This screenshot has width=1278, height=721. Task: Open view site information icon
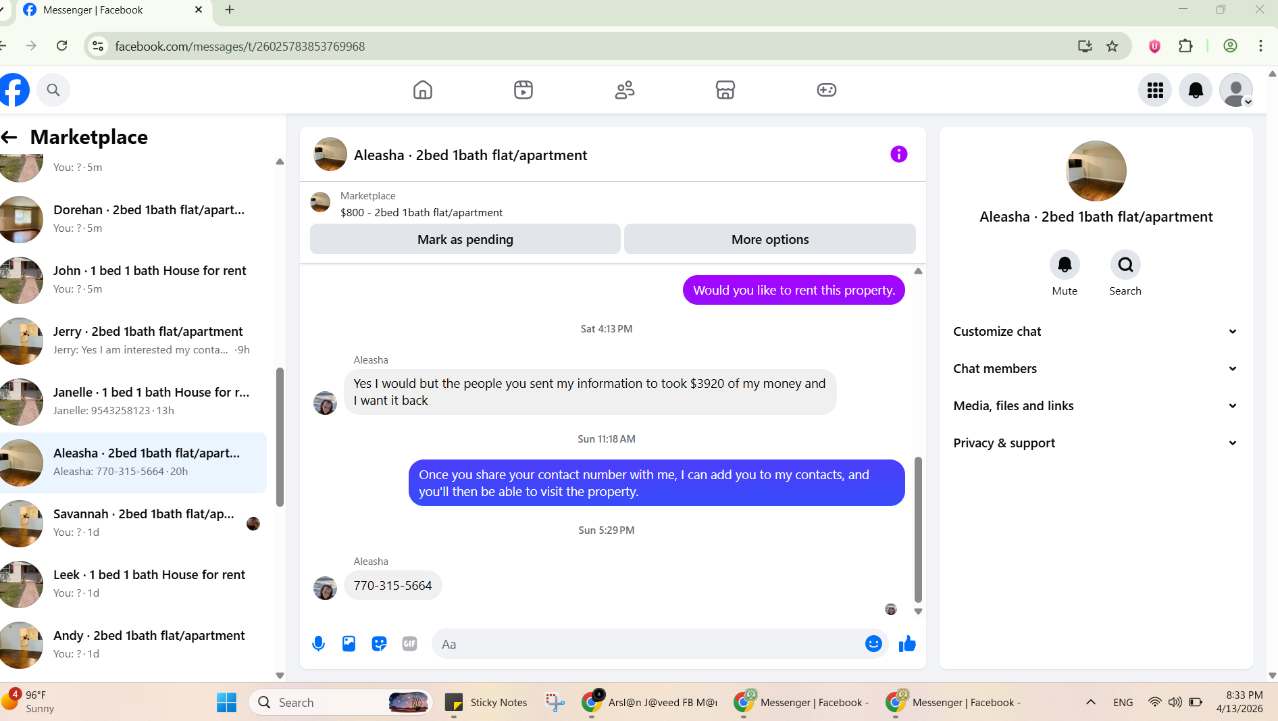point(98,46)
